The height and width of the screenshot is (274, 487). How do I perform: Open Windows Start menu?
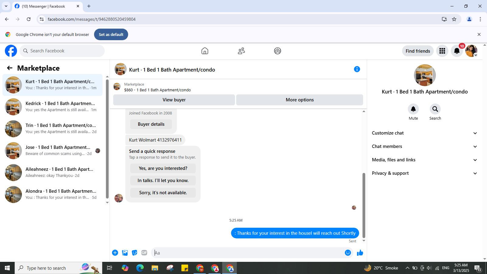tap(7, 268)
